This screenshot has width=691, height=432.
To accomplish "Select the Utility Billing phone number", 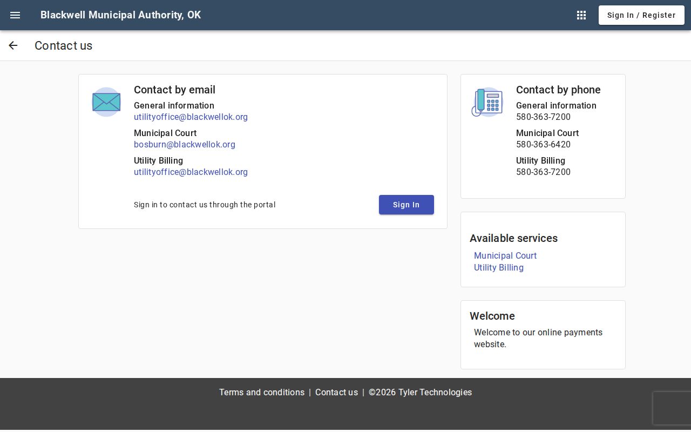I will click(543, 172).
